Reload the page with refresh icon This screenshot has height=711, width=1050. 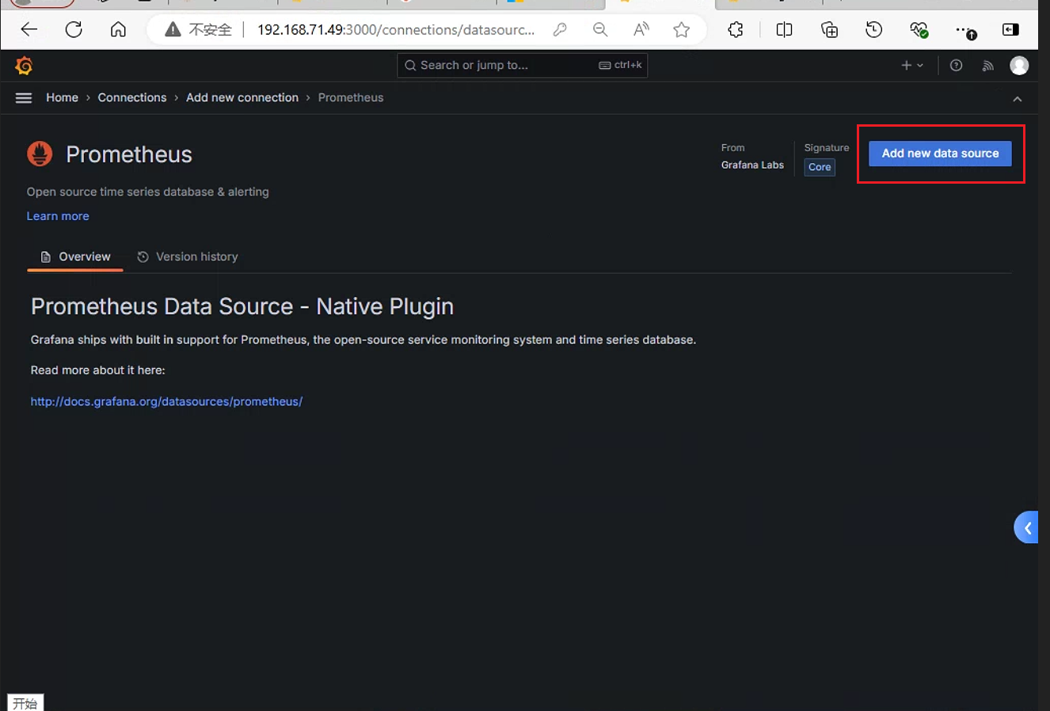click(74, 29)
